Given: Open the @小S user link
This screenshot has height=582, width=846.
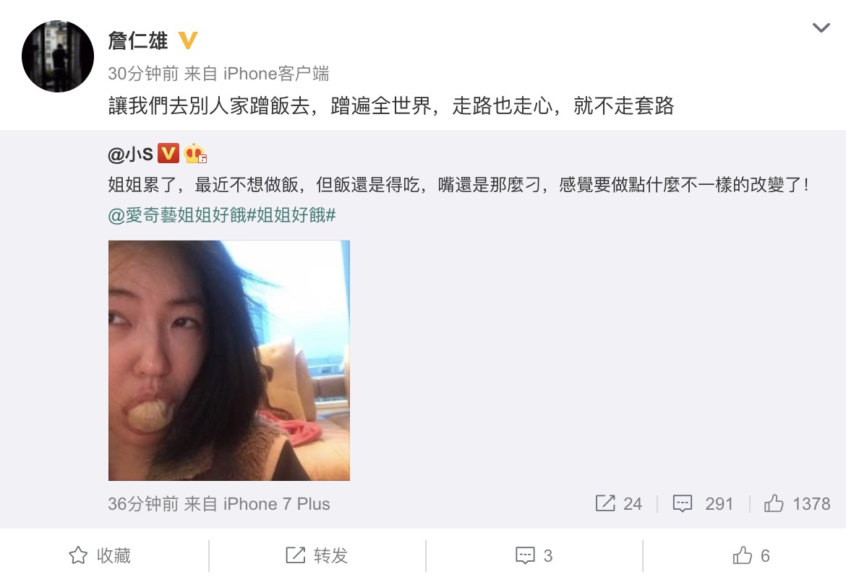Looking at the screenshot, I should point(131,154).
